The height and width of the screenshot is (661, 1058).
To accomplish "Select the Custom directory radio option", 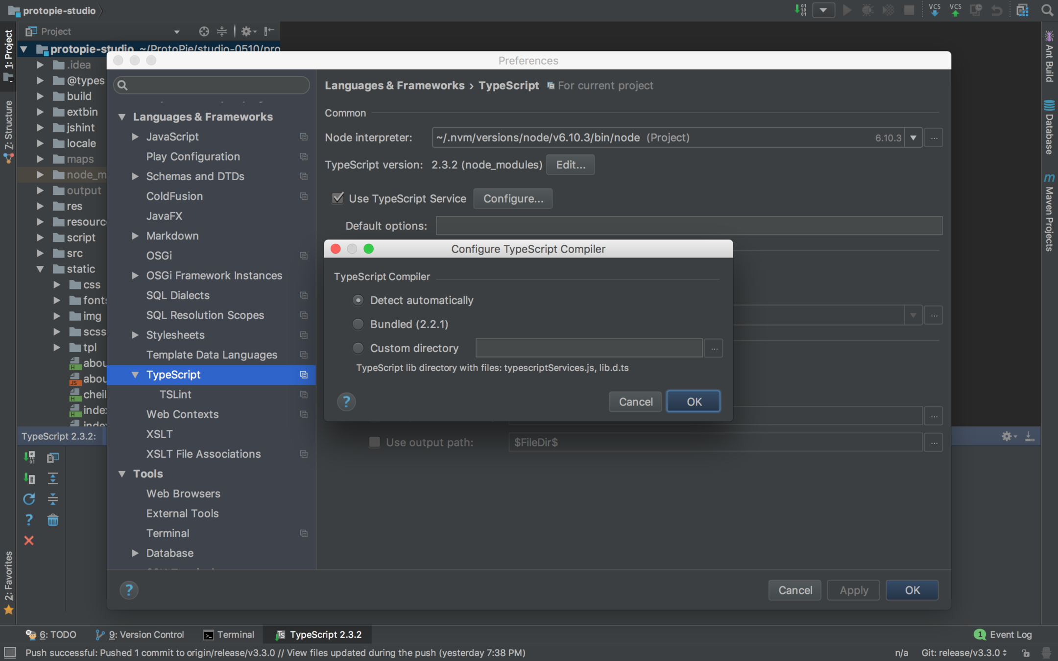I will click(x=358, y=348).
